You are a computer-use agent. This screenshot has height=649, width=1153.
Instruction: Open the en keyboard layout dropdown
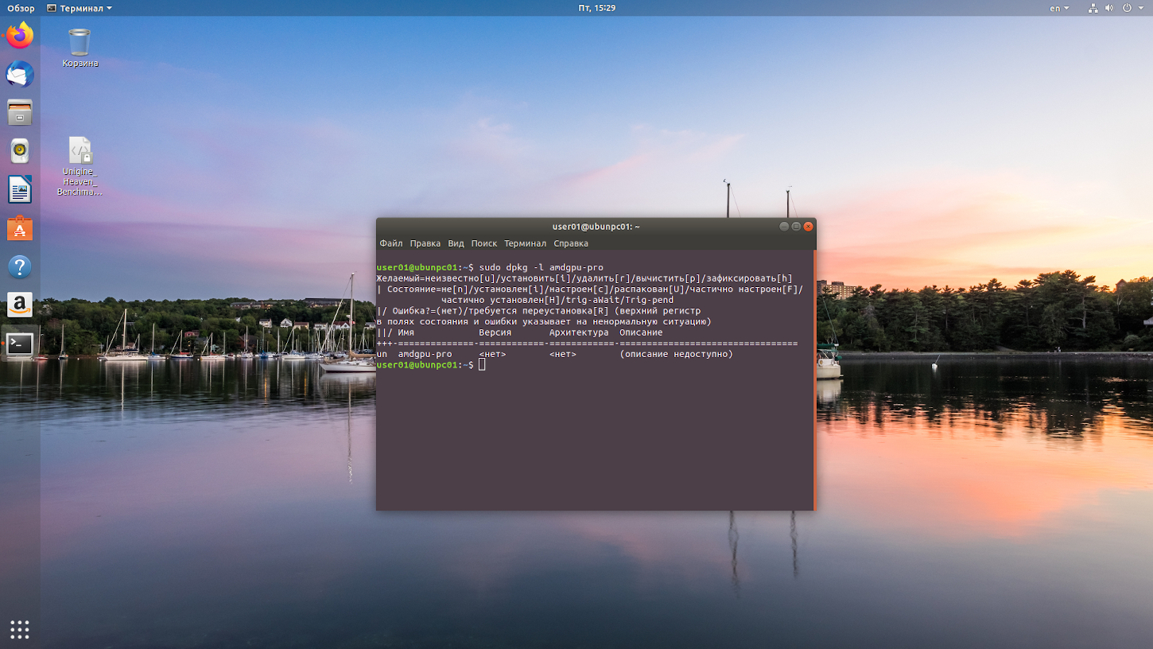point(1059,8)
